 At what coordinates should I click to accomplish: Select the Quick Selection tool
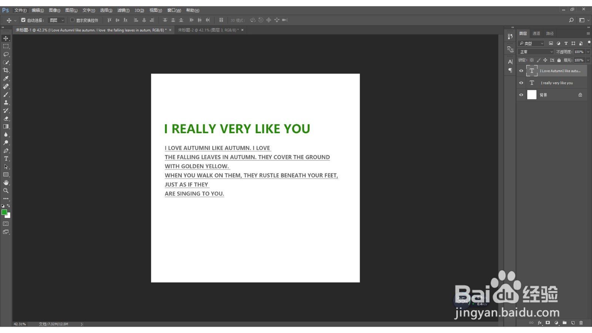coord(6,62)
